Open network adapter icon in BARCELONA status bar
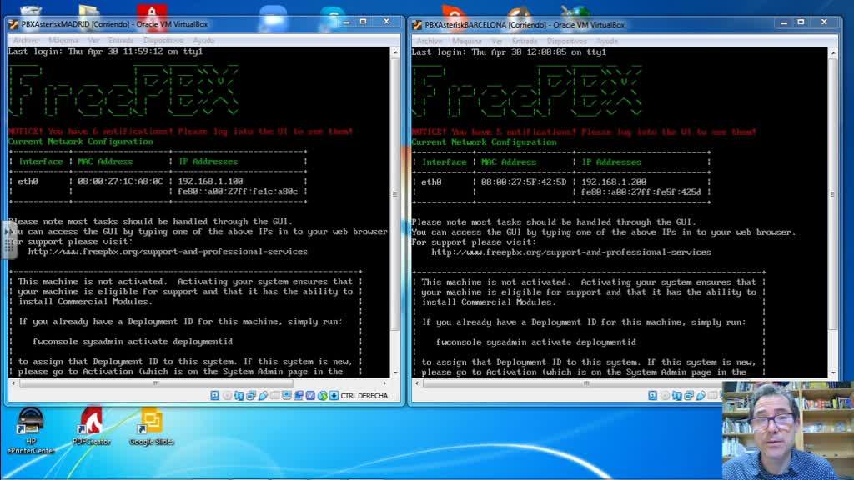 tap(689, 396)
